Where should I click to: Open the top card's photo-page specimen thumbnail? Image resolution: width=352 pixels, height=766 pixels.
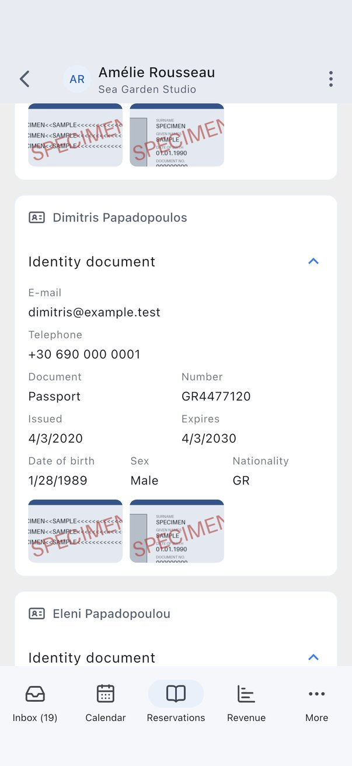click(177, 135)
